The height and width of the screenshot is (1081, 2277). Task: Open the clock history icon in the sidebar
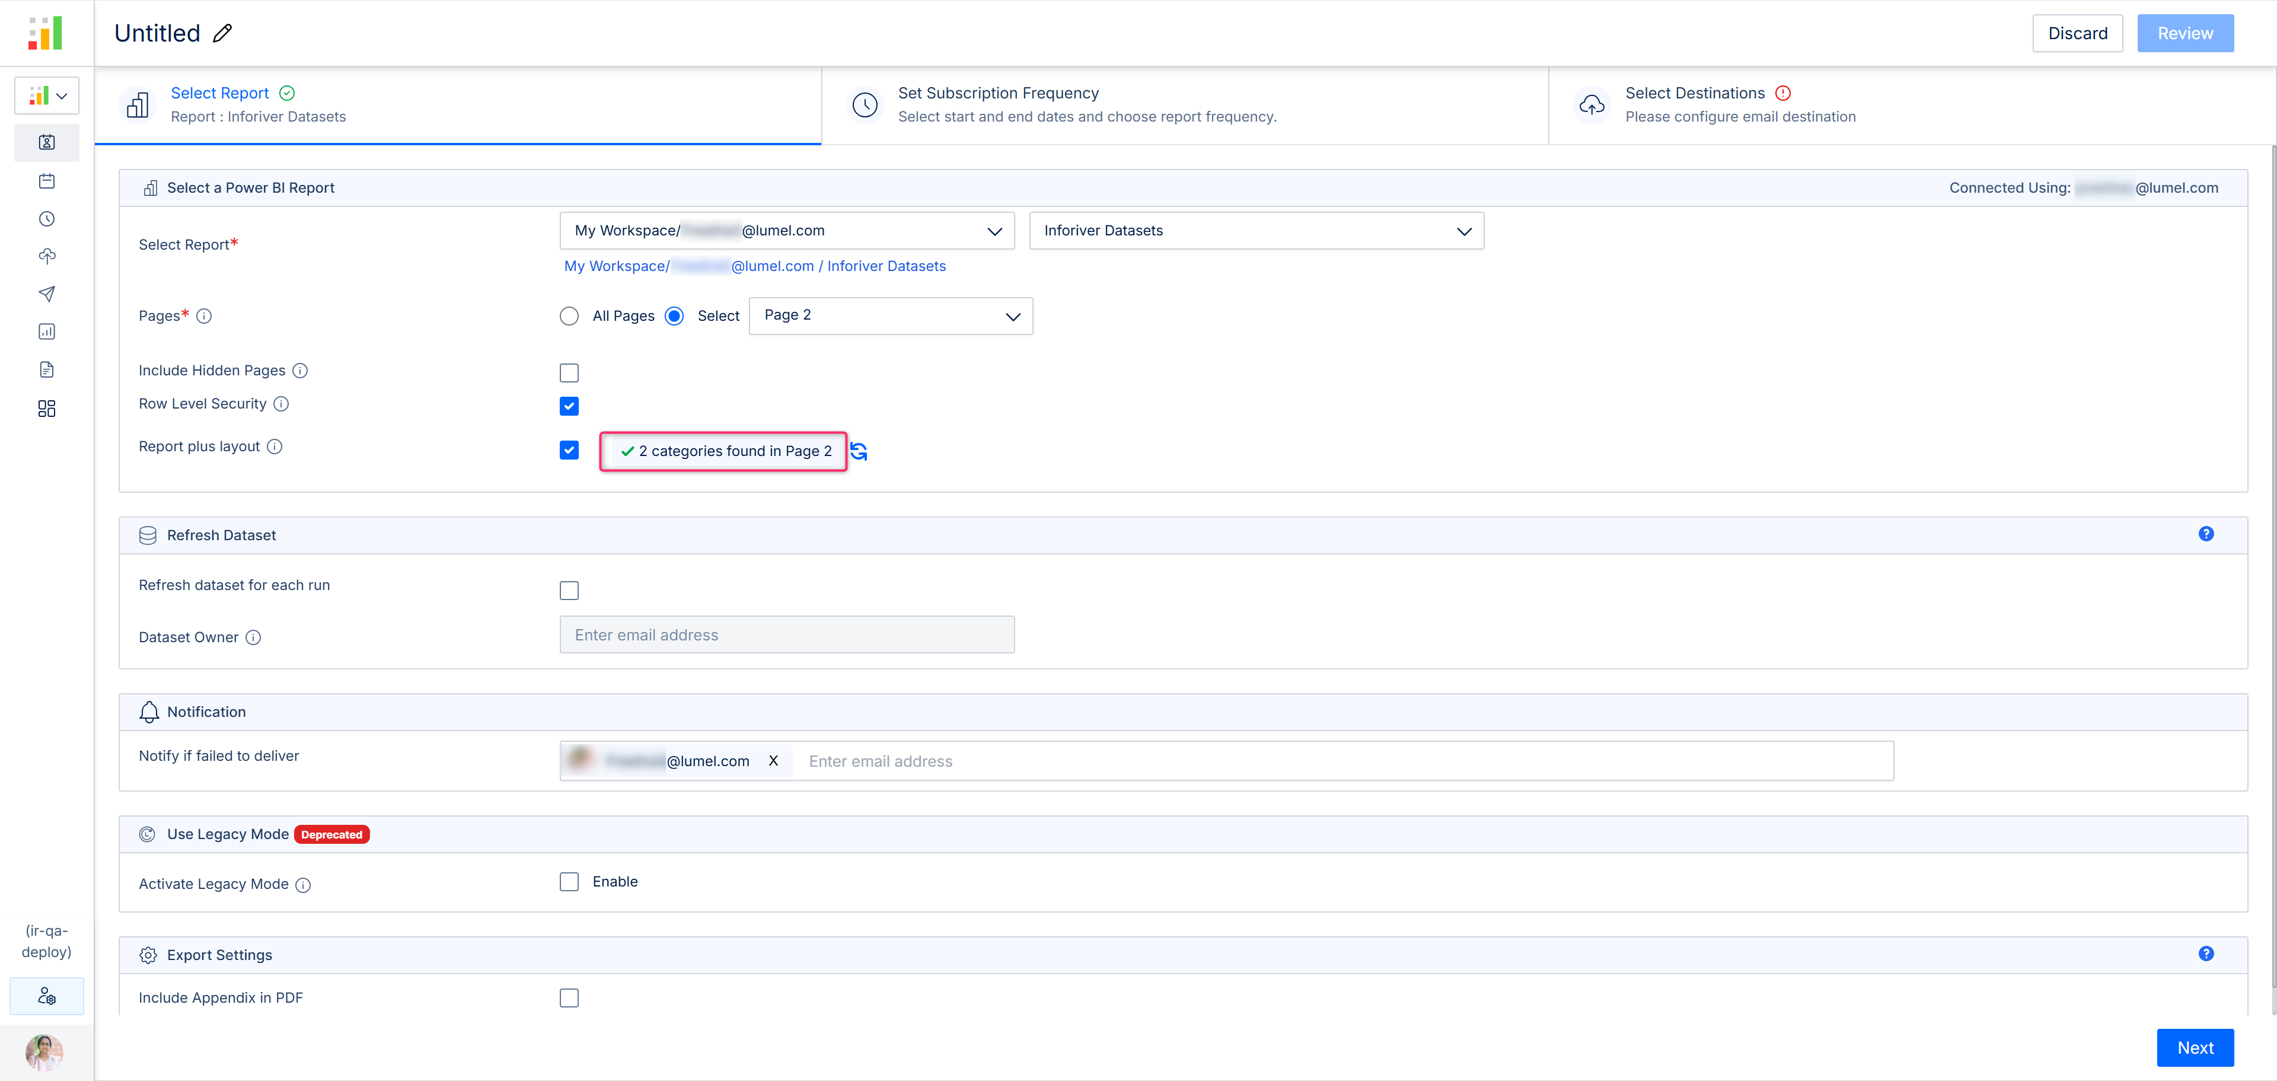[x=47, y=219]
